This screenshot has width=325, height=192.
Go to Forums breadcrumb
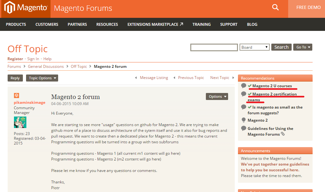pos(14,67)
